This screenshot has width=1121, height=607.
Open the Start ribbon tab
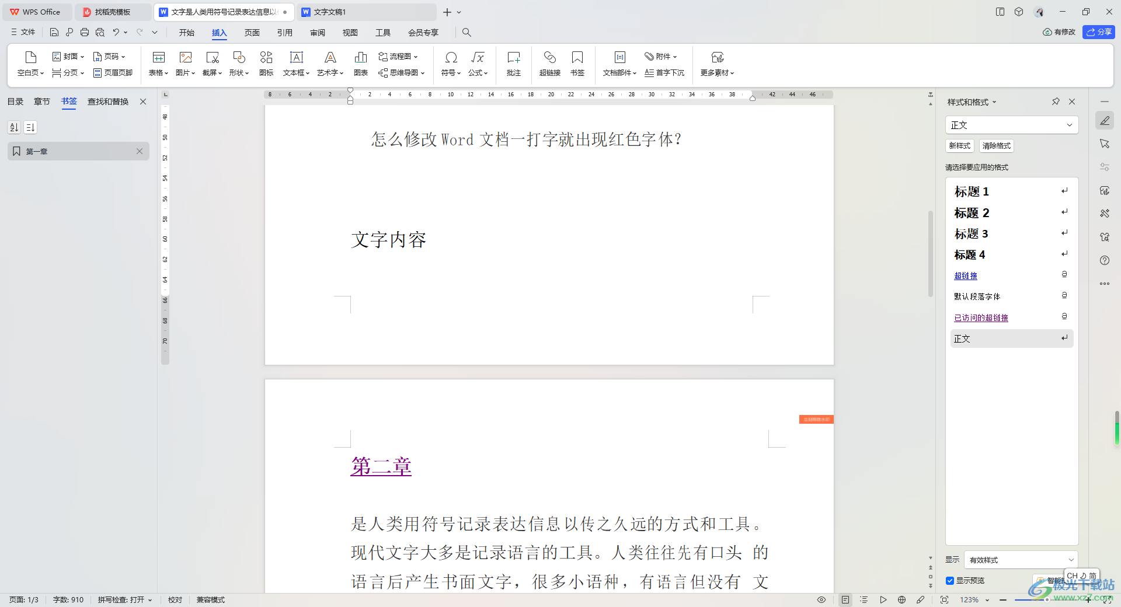187,33
